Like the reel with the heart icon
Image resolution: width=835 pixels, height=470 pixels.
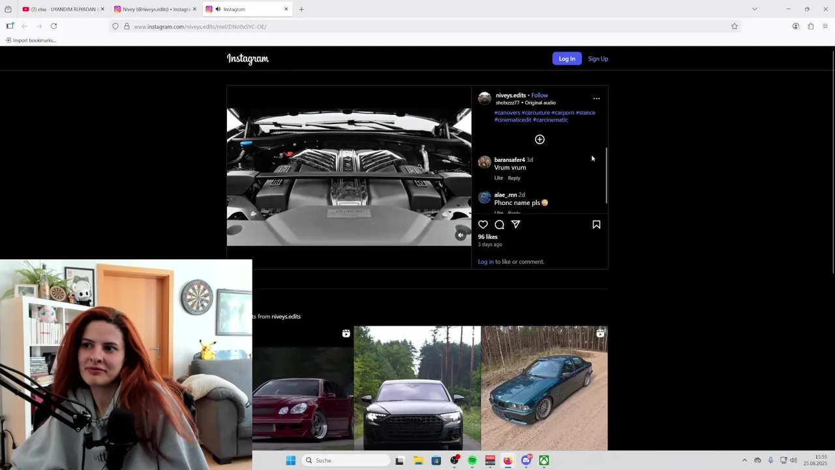point(483,225)
